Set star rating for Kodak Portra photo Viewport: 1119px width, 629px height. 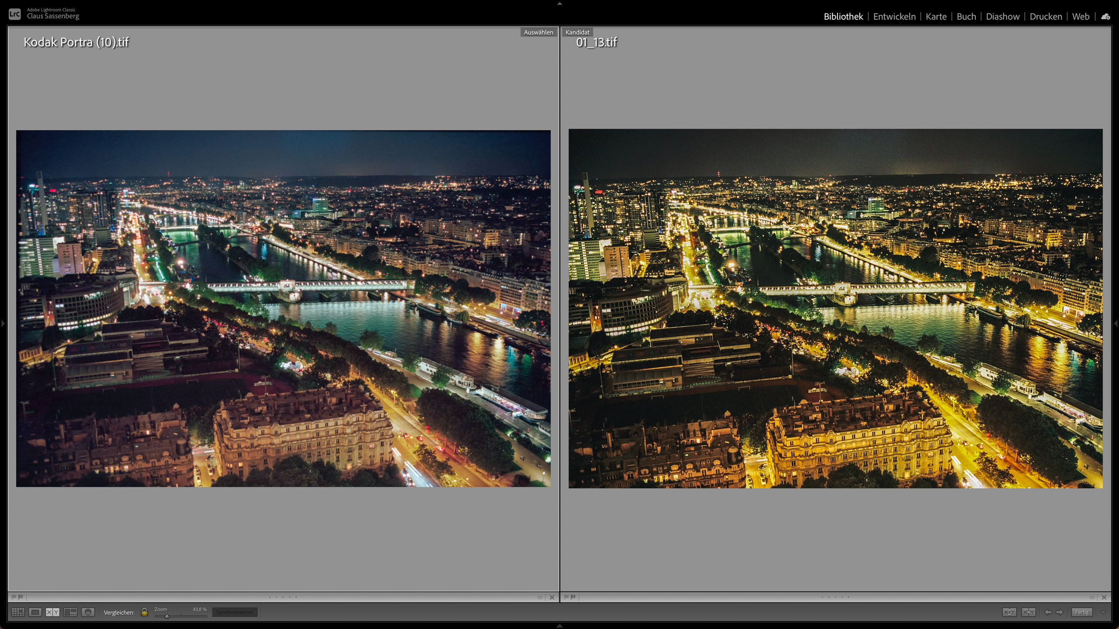(x=283, y=597)
